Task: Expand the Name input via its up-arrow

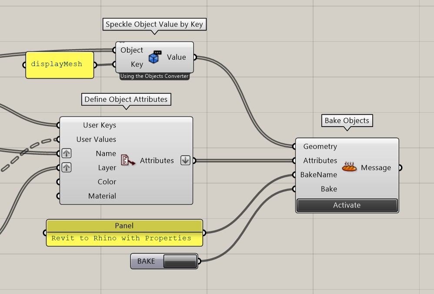Action: [66, 153]
